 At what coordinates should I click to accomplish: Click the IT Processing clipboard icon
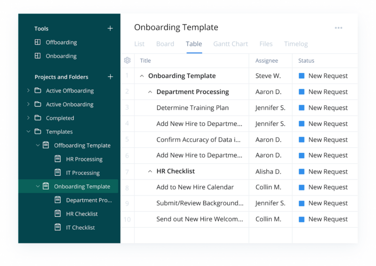(58, 172)
